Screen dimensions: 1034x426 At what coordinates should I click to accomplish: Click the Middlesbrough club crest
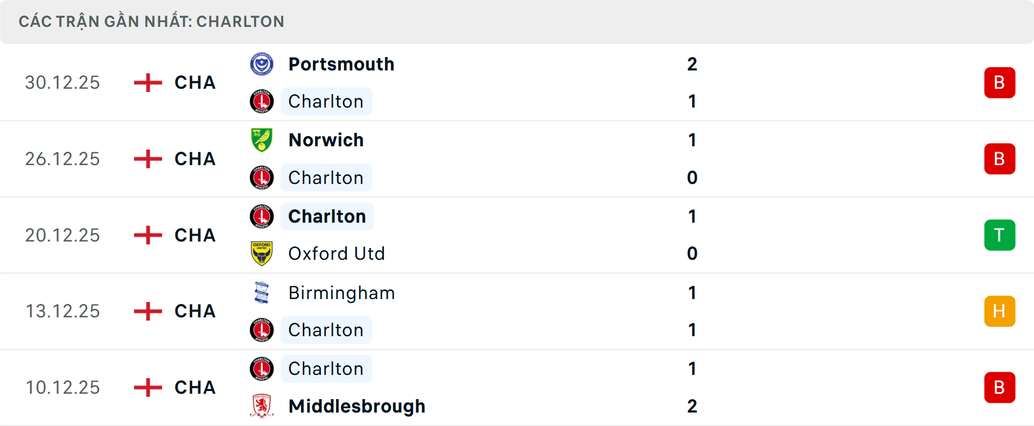pyautogui.click(x=262, y=406)
